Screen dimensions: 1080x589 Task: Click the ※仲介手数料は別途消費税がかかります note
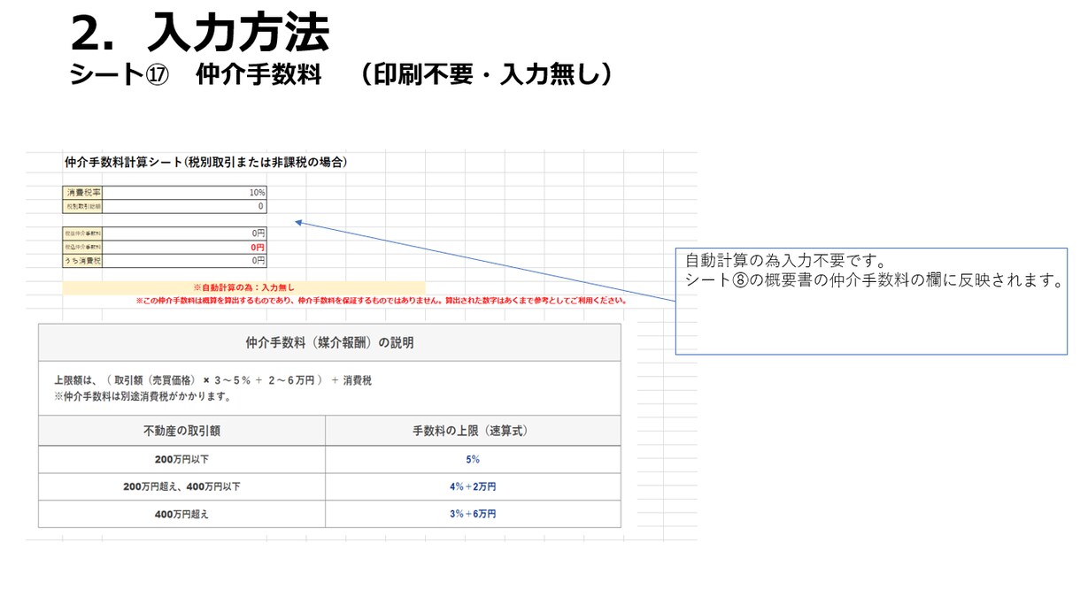143,396
